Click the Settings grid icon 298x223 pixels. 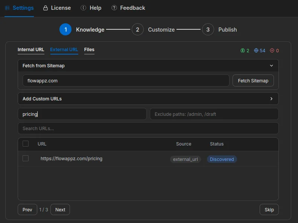(x=7, y=8)
